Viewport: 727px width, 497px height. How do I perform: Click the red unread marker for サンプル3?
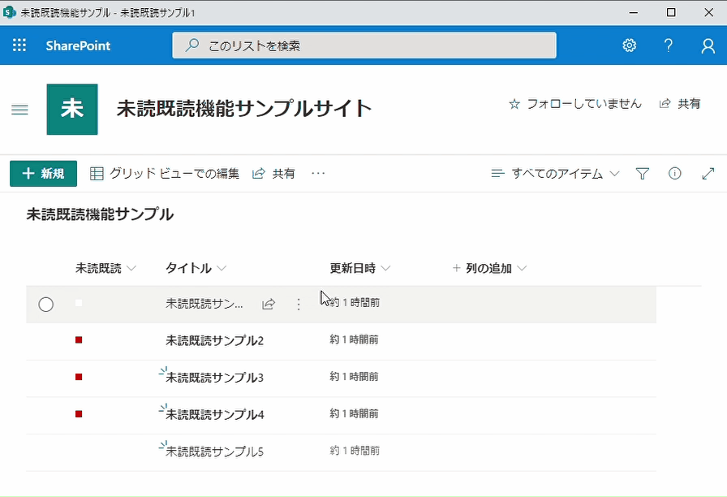79,377
